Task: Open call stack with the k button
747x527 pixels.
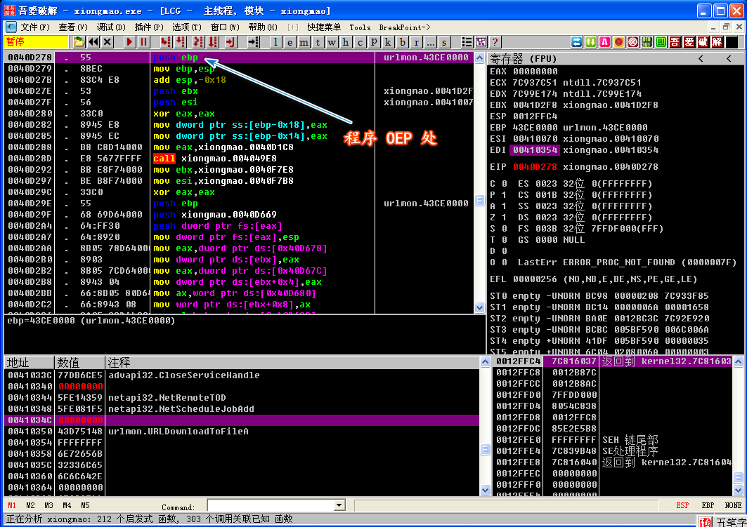Action: pos(388,42)
